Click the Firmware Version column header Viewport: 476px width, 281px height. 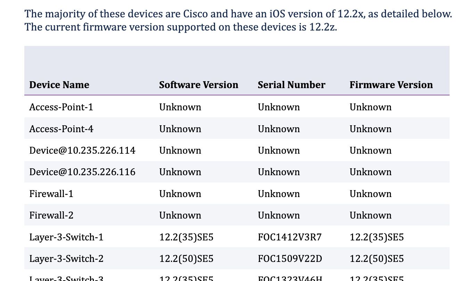391,85
